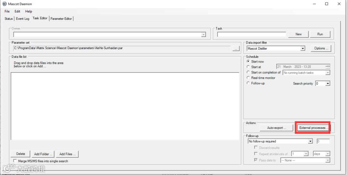
Task: Select the Real-time monitor radio button
Action: 248,78
